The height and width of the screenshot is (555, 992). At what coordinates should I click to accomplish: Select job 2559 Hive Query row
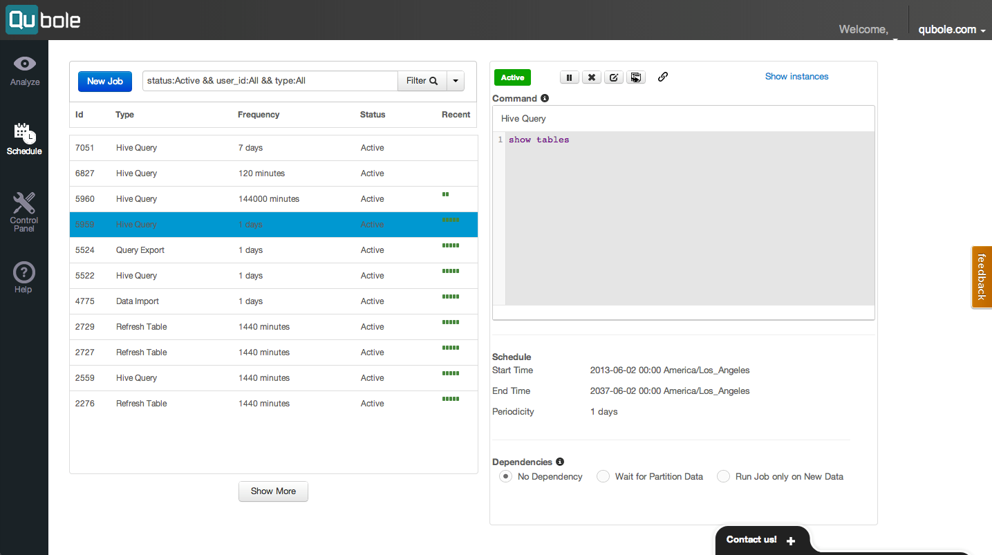pos(274,378)
